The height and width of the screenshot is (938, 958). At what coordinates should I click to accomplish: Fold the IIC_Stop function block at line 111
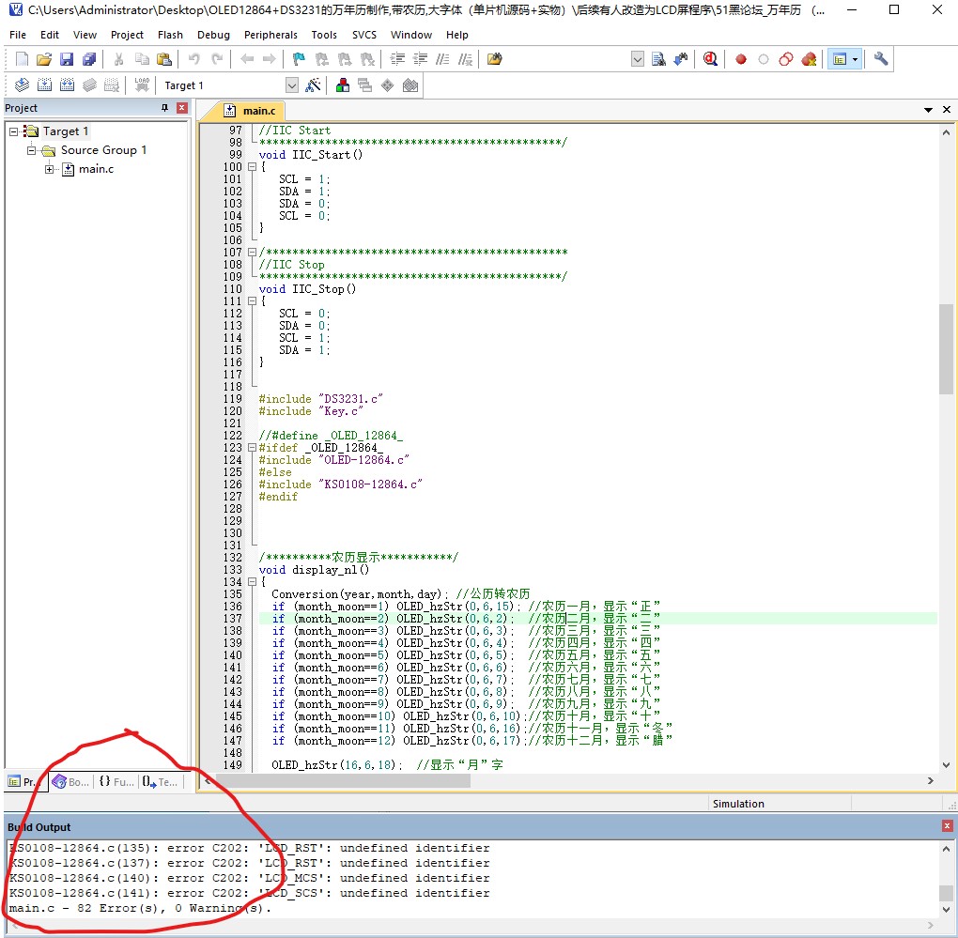tap(252, 301)
